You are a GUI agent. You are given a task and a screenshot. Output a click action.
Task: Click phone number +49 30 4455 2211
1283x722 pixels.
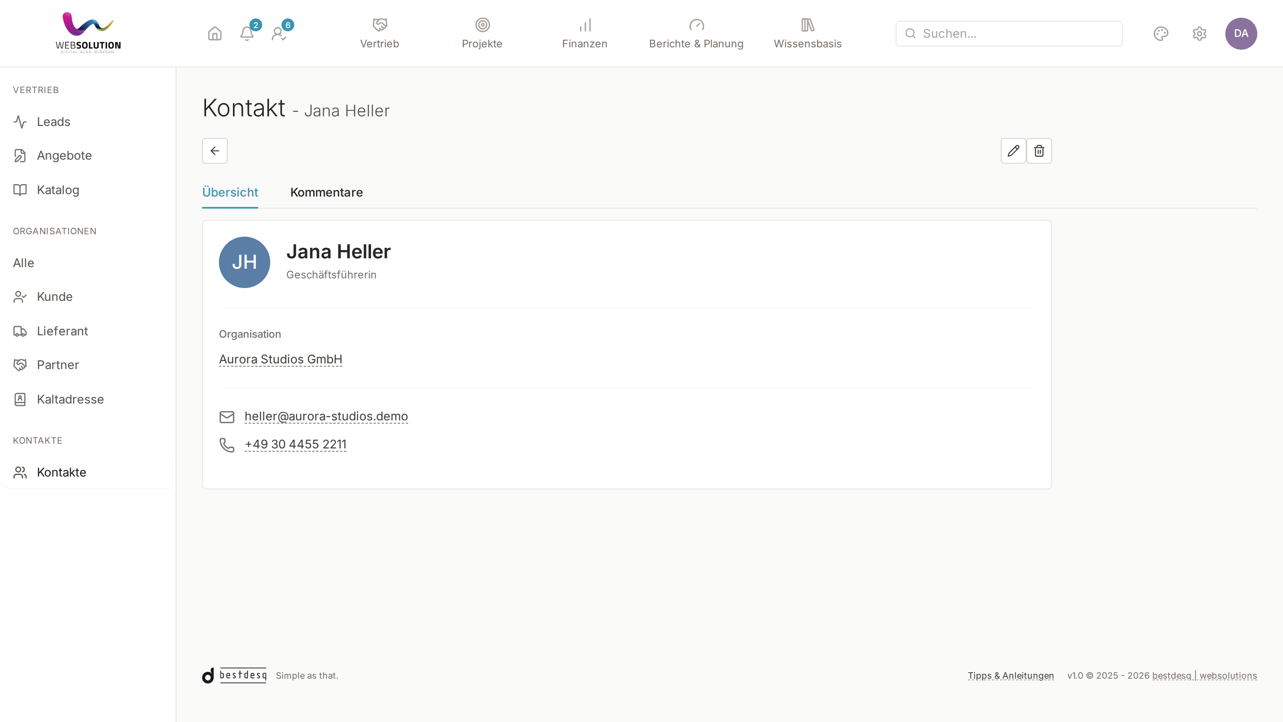tap(295, 444)
